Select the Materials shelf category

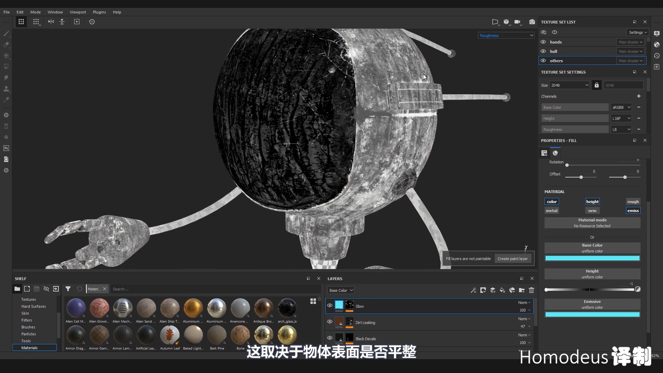coord(35,348)
